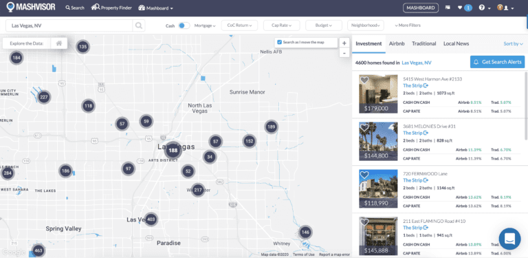Zoom in the map with plus button
The height and width of the screenshot is (258, 528).
[344, 43]
